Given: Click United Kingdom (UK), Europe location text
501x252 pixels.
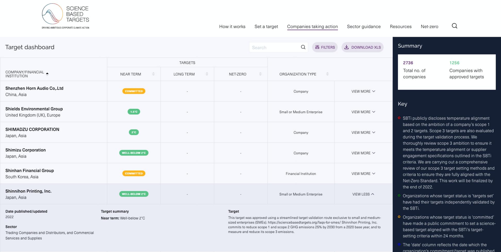Looking at the screenshot, I should tap(33, 115).
